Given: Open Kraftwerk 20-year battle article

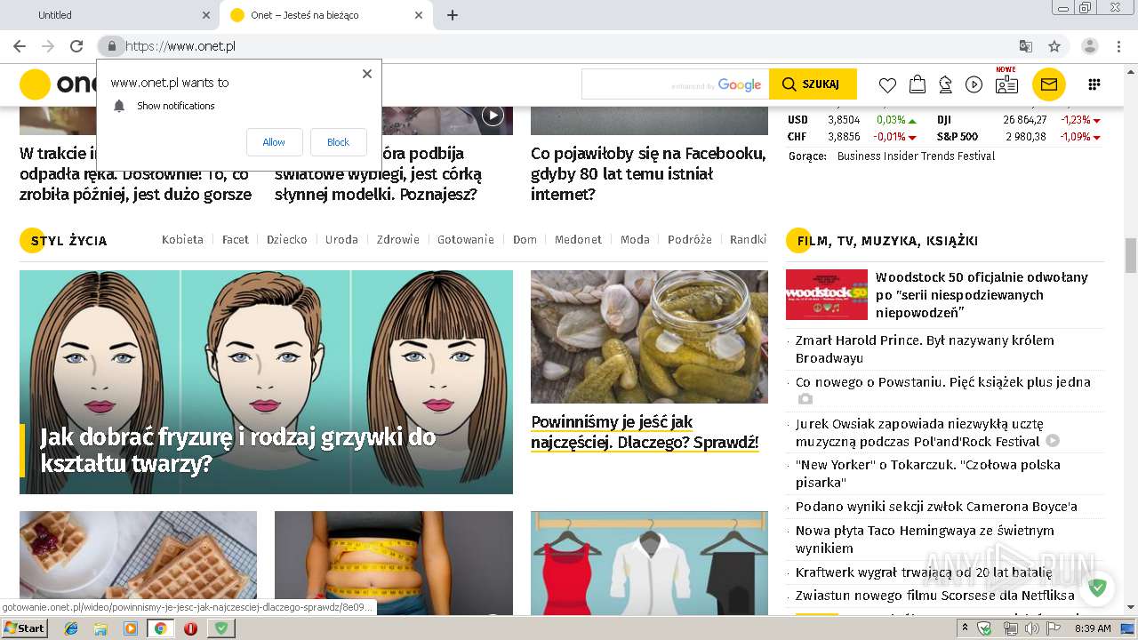Looking at the screenshot, I should point(924,572).
